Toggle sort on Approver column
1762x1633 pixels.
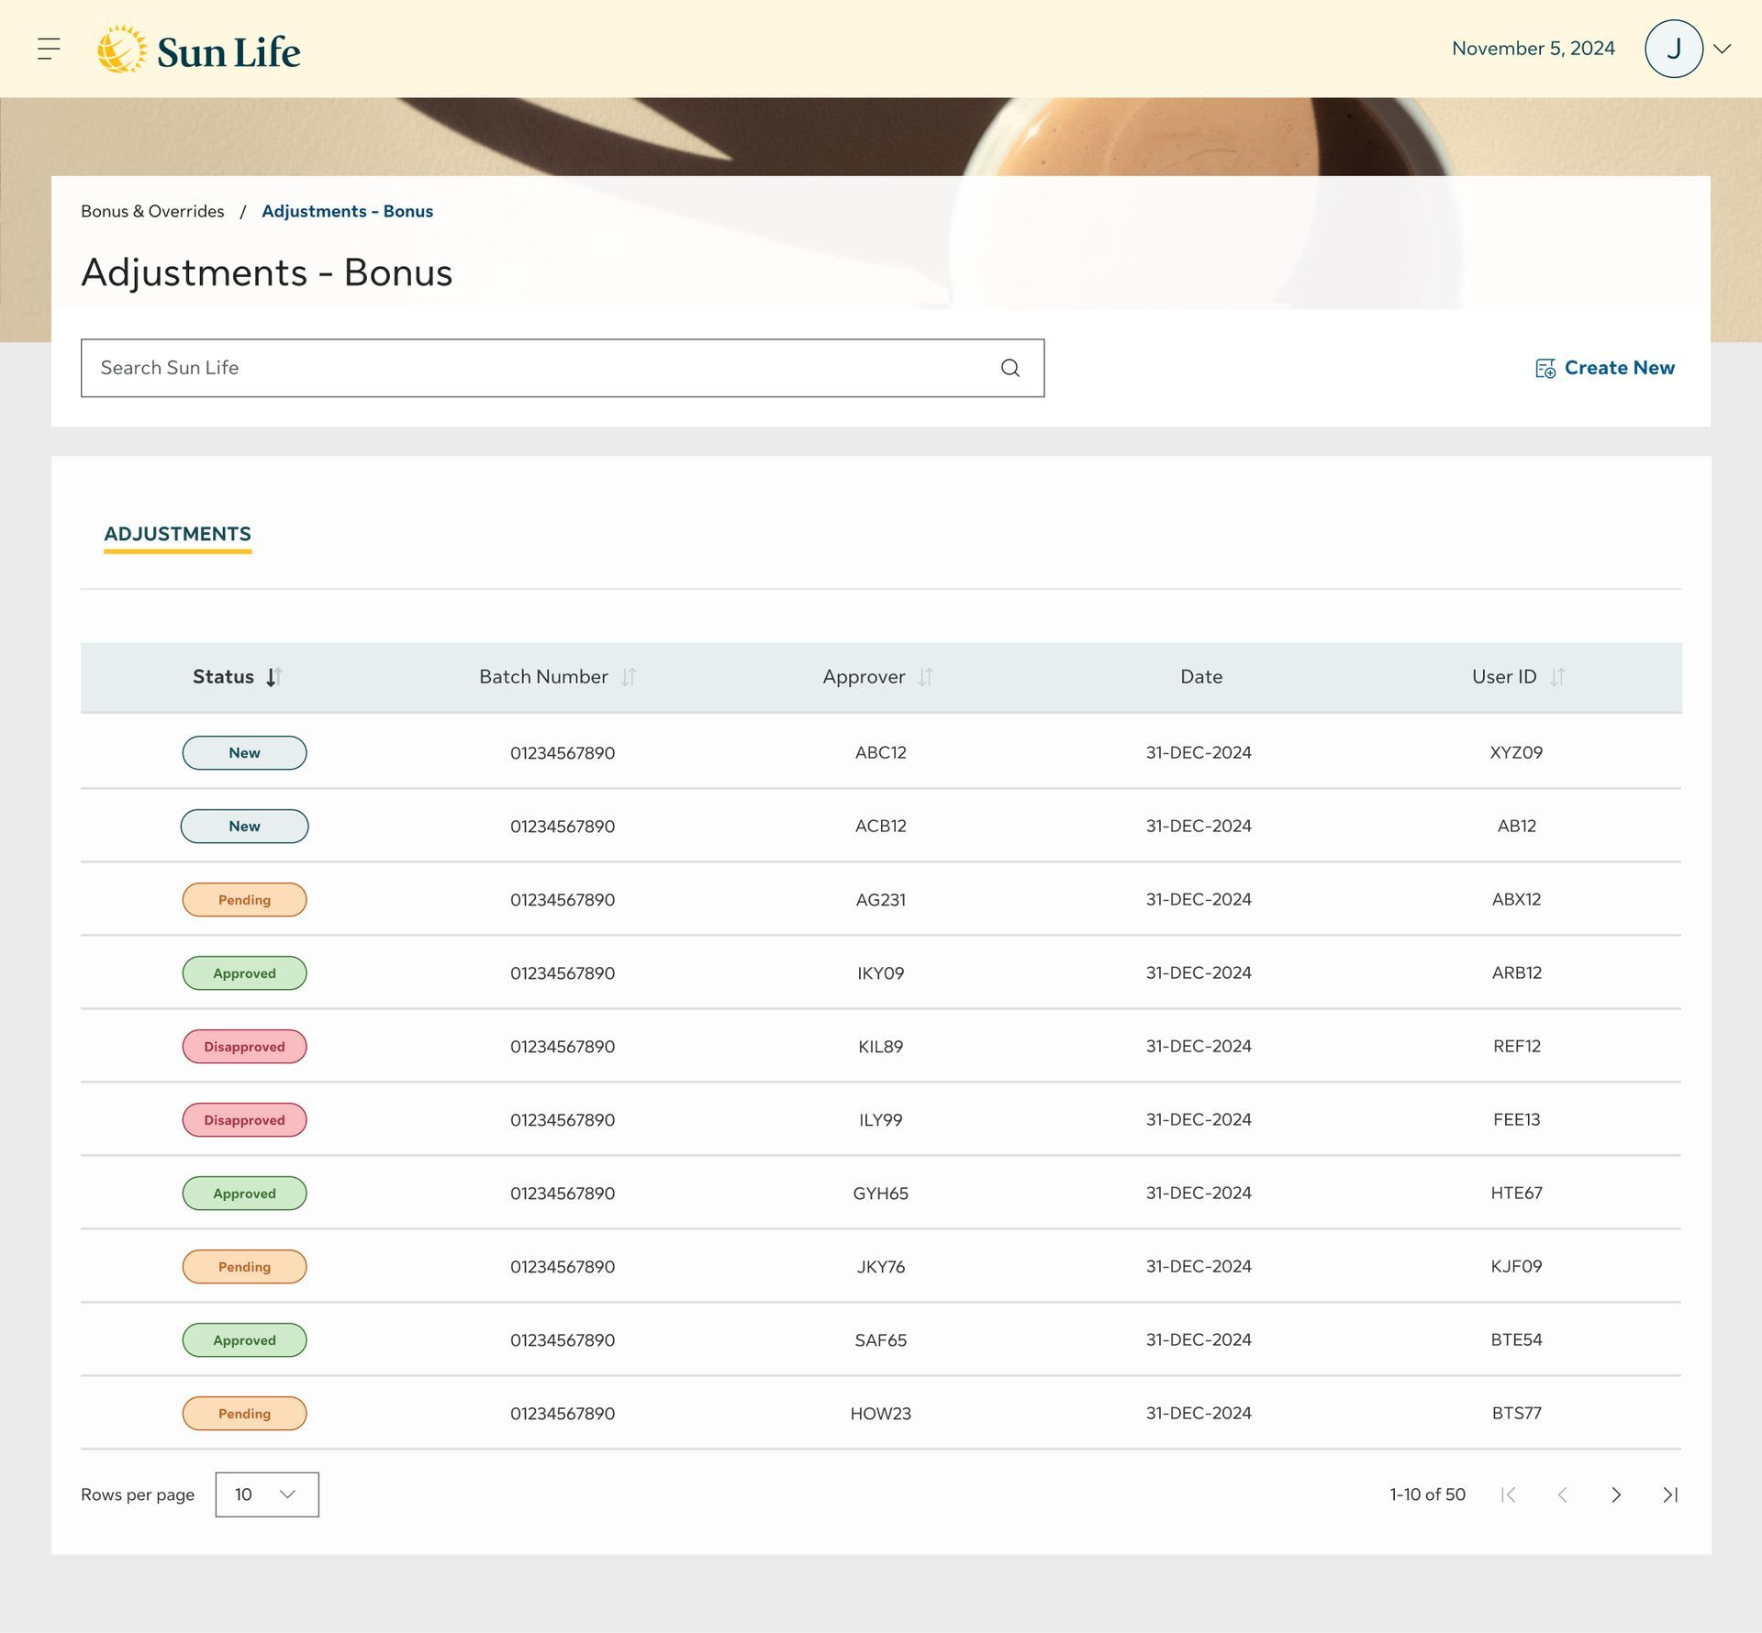(925, 677)
